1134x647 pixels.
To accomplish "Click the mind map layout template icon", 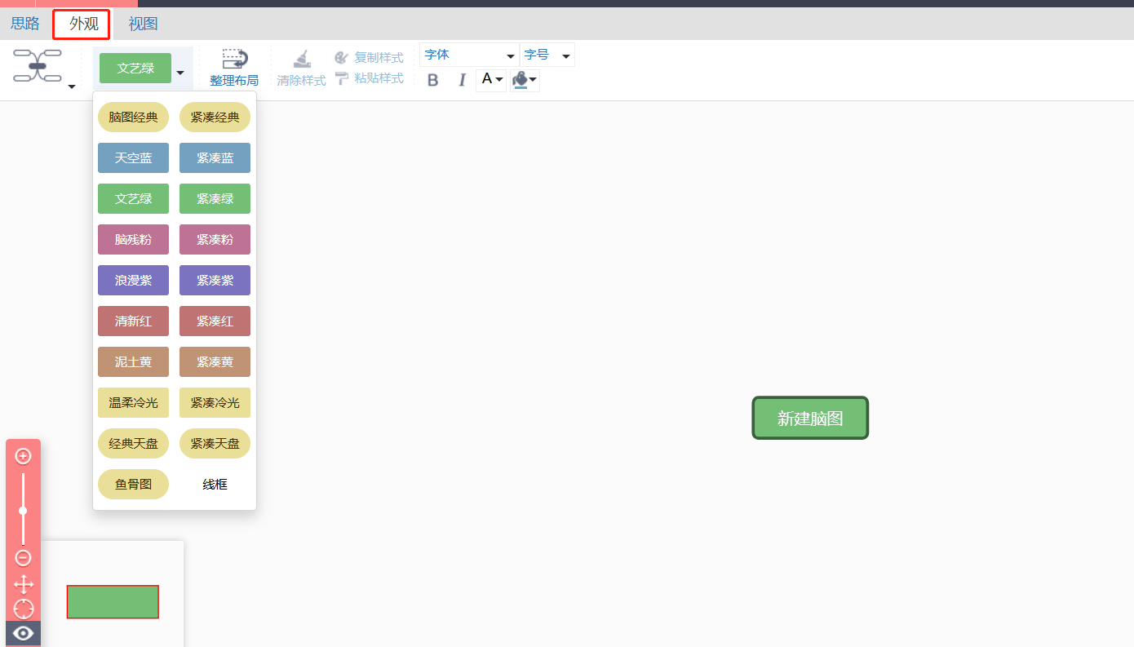I will (x=38, y=65).
